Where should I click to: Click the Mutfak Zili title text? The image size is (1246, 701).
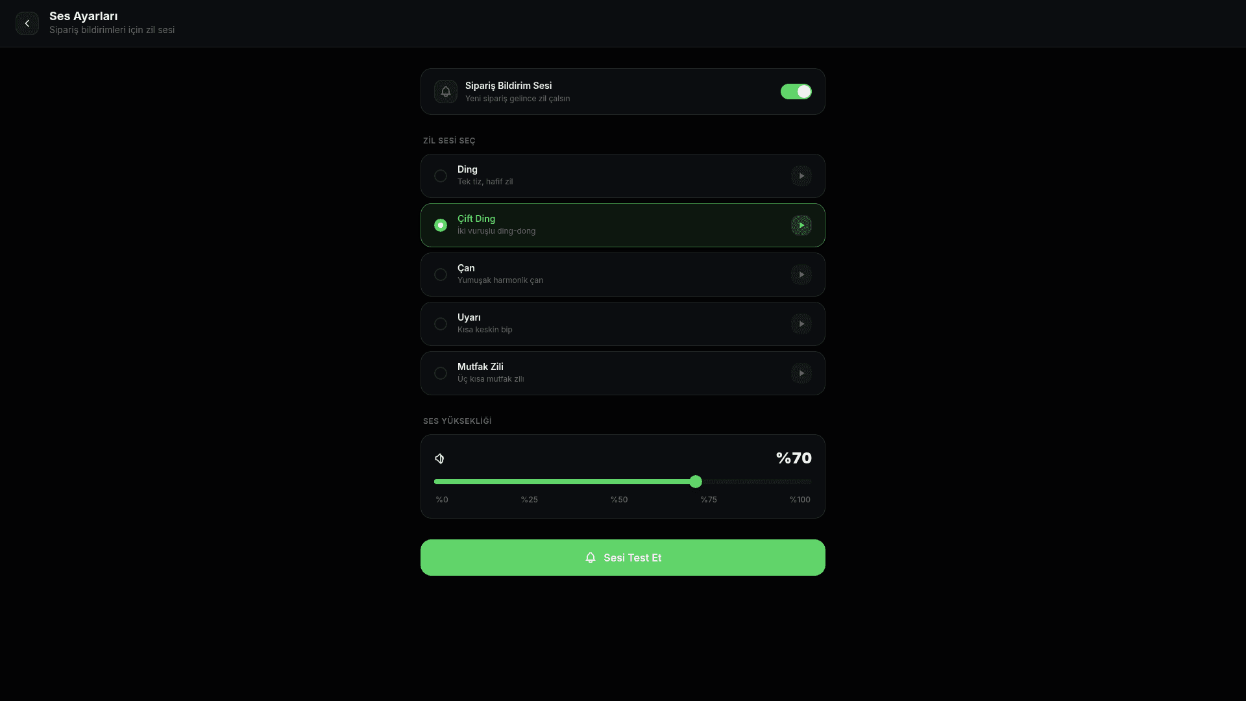[480, 367]
